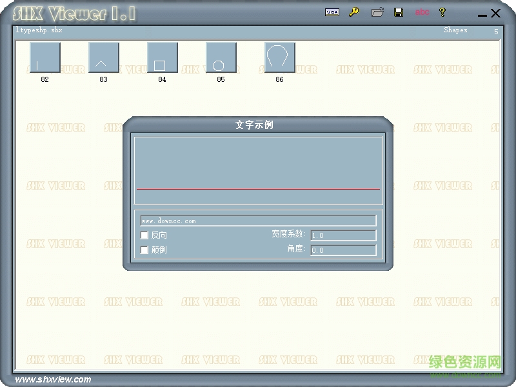The height and width of the screenshot is (387, 516).
Task: Select circle shape thumbnail 85
Action: point(221,57)
